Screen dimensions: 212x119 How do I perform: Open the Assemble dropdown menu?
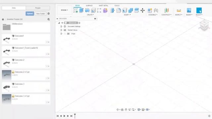pyautogui.click(x=153, y=15)
